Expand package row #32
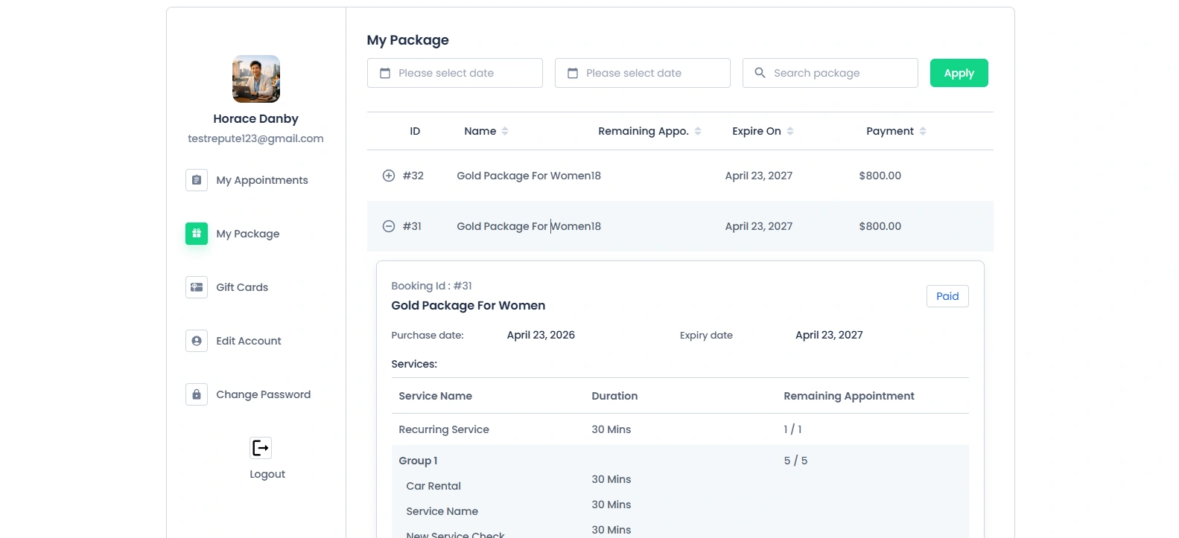The width and height of the screenshot is (1179, 538). [x=389, y=176]
